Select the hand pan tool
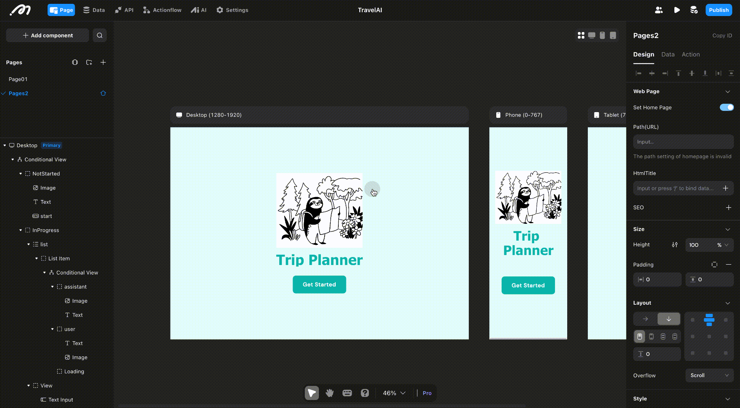This screenshot has width=740, height=408. (330, 393)
